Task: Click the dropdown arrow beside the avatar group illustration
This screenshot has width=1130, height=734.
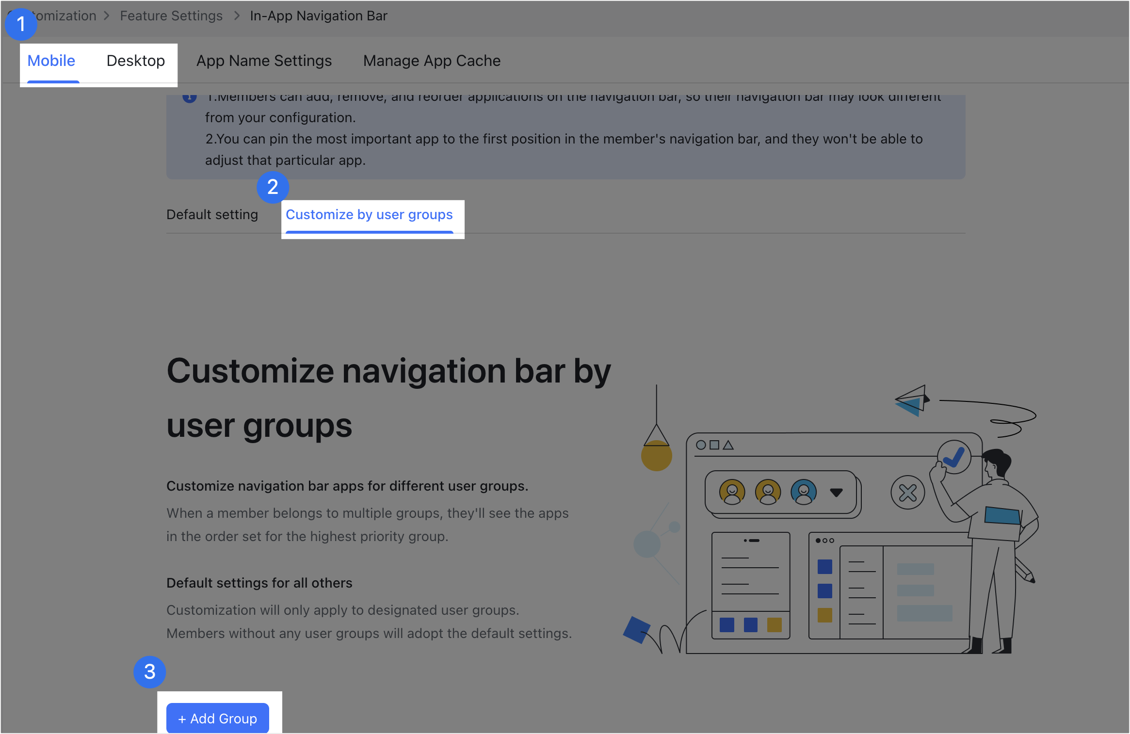Action: 836,493
